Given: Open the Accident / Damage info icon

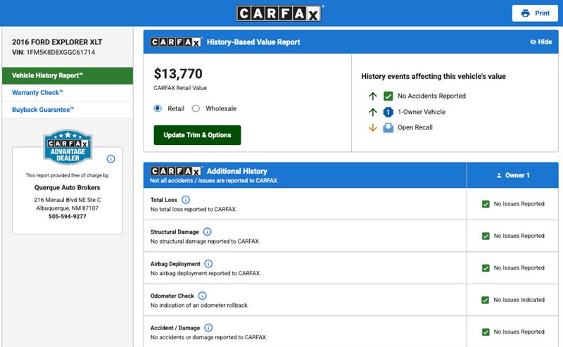Looking at the screenshot, I should pyautogui.click(x=208, y=327).
